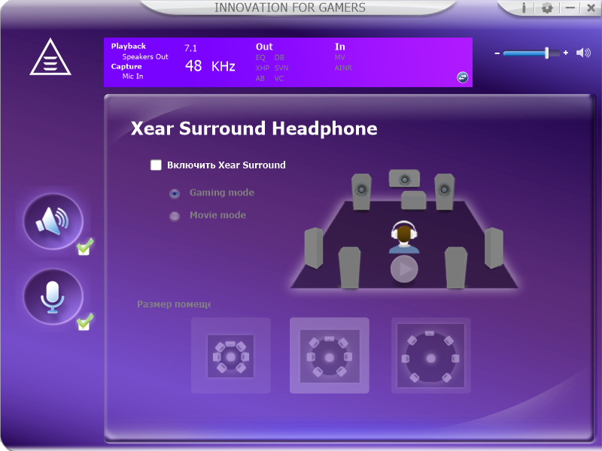
Task: Click the AB output indicator
Action: 260,78
